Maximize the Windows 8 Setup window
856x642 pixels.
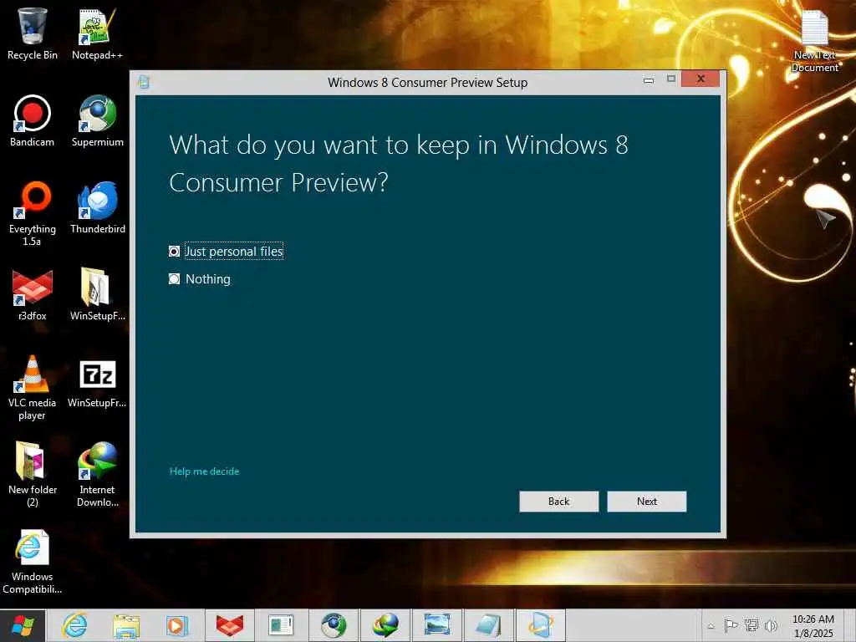(671, 79)
